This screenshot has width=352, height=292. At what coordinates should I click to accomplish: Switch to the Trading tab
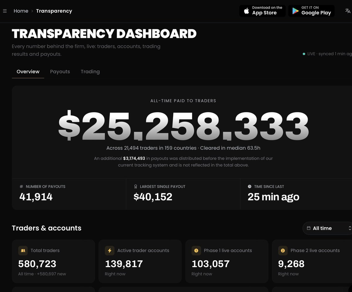pyautogui.click(x=90, y=72)
